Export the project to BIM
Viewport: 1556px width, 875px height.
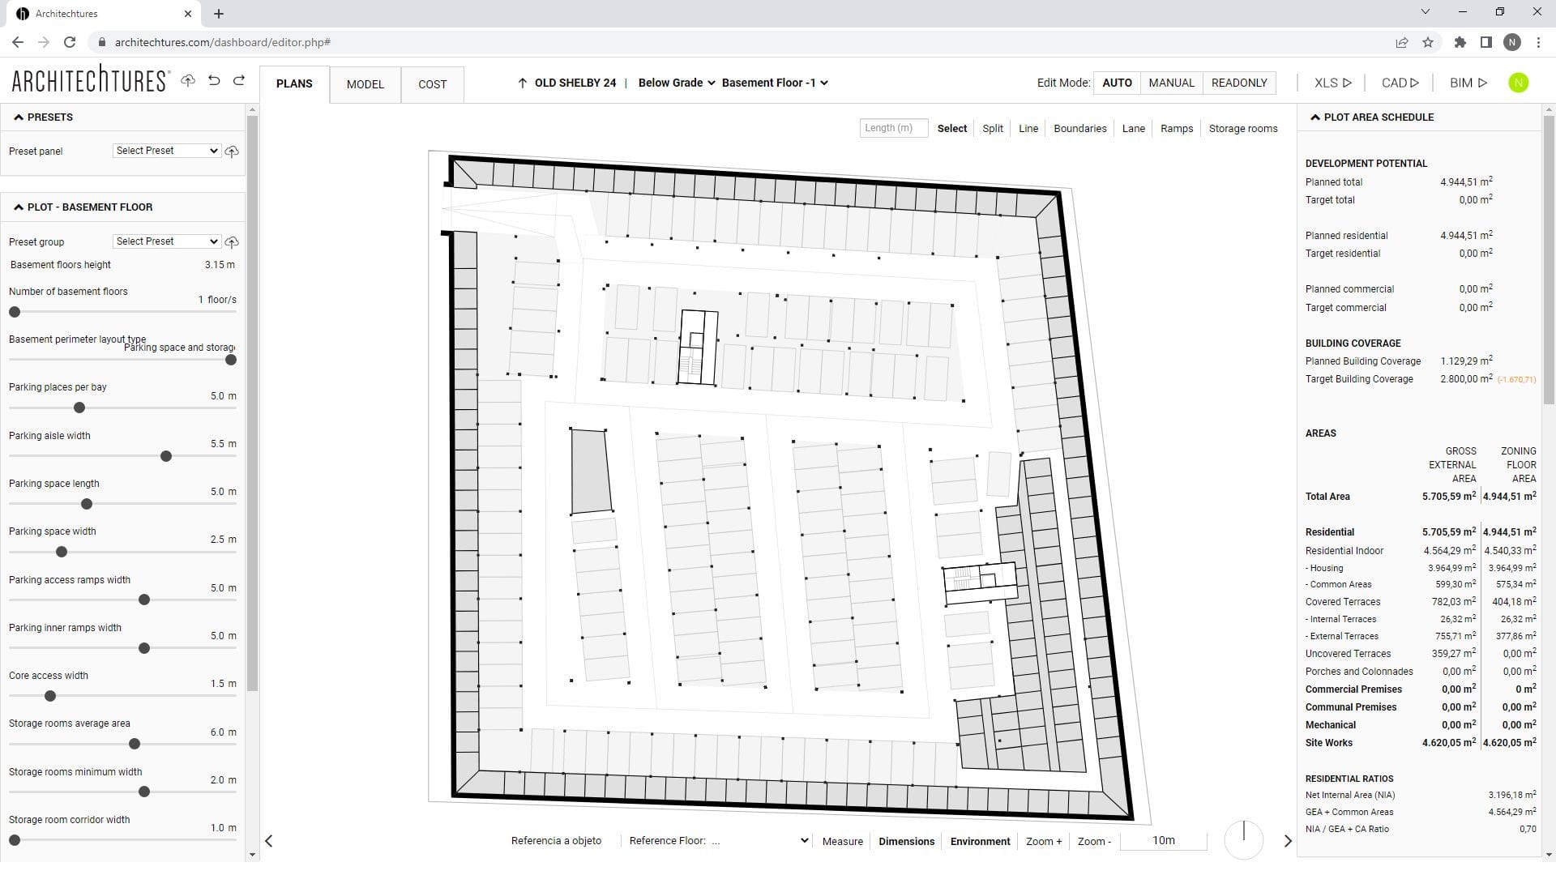1468,83
